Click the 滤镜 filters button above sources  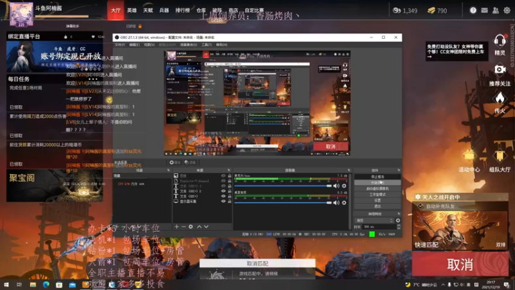[x=190, y=162]
